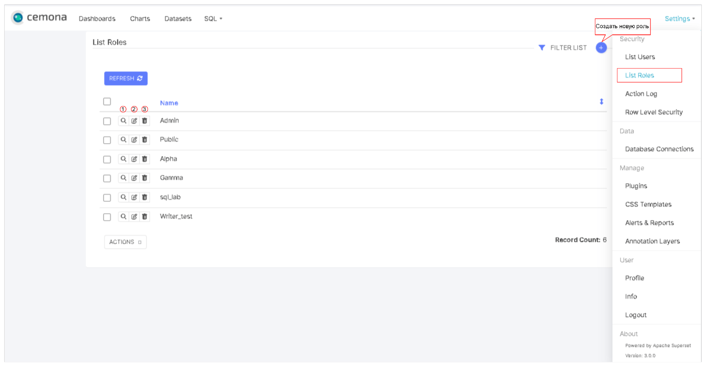
Task: Click the edit icon for Public role
Action: coord(134,140)
